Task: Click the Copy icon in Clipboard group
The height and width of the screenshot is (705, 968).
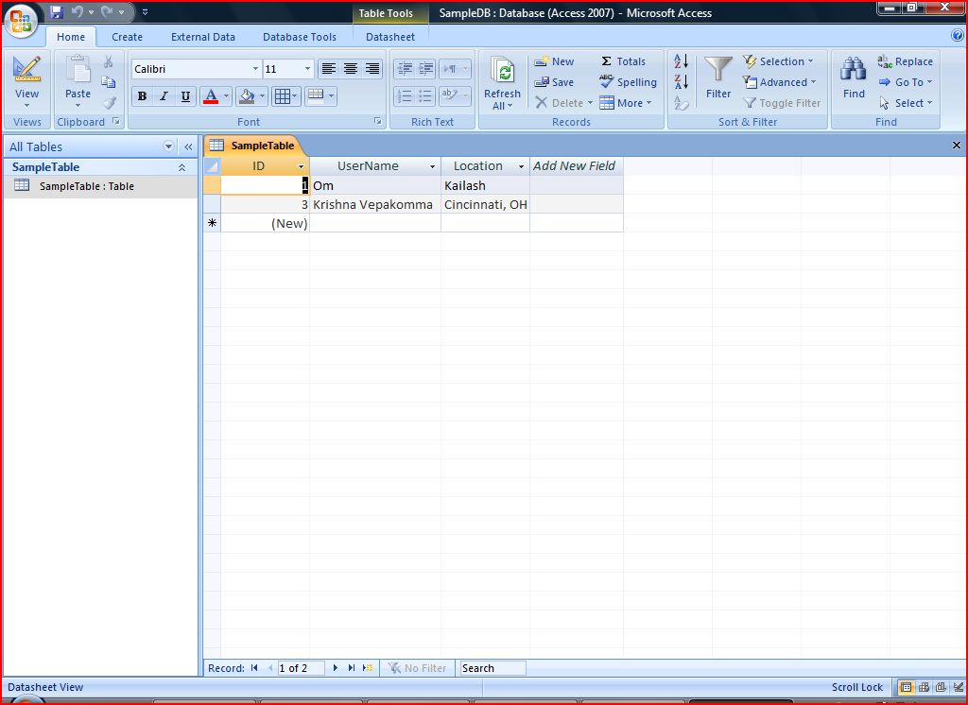Action: point(108,82)
